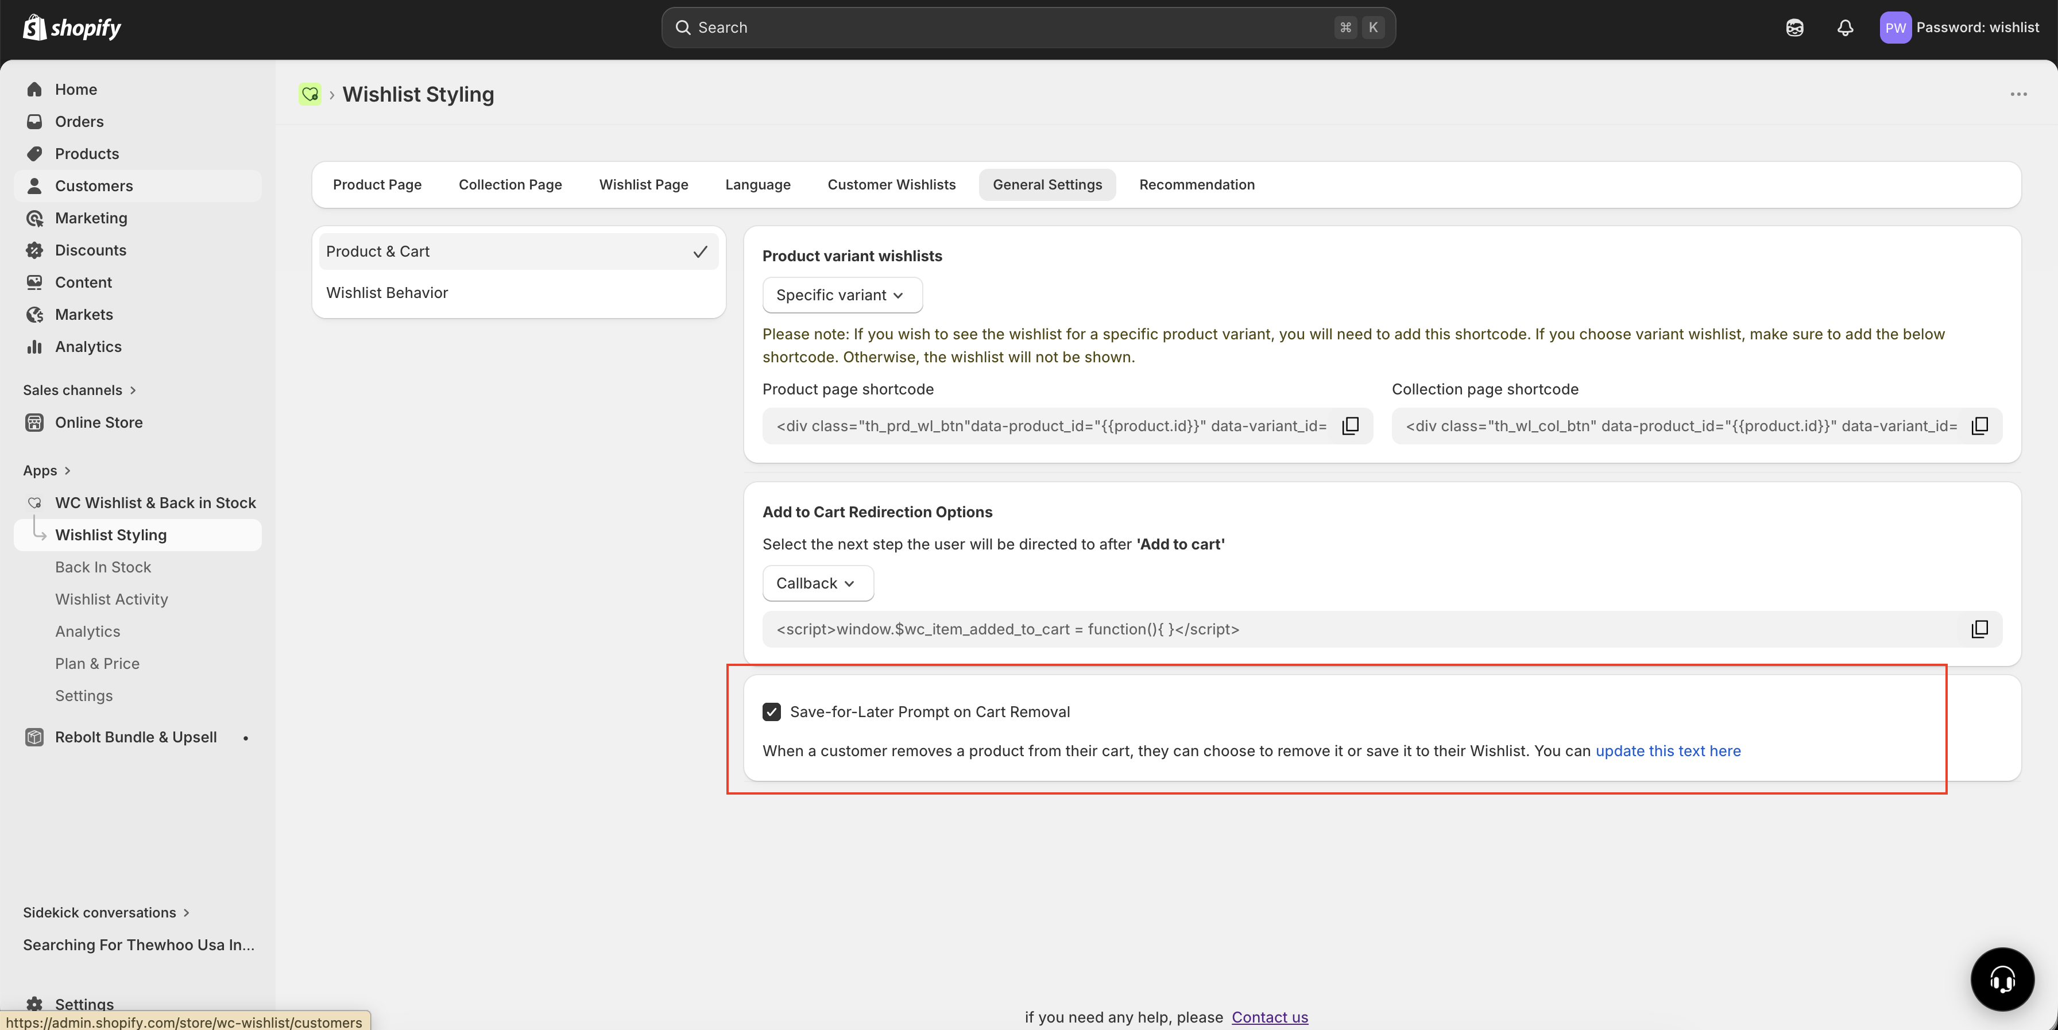Click the Marketing target icon
This screenshot has height=1030, width=2058.
coord(34,218)
